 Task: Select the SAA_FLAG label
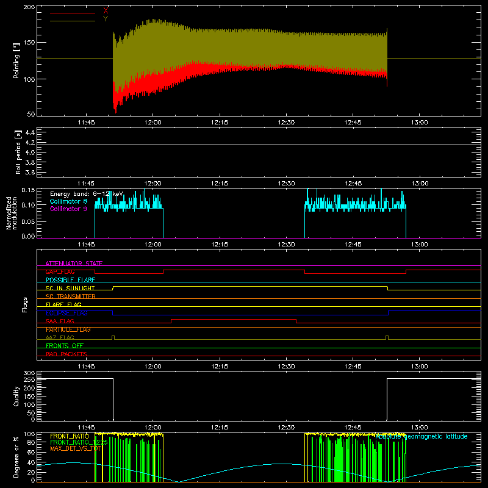coord(60,321)
